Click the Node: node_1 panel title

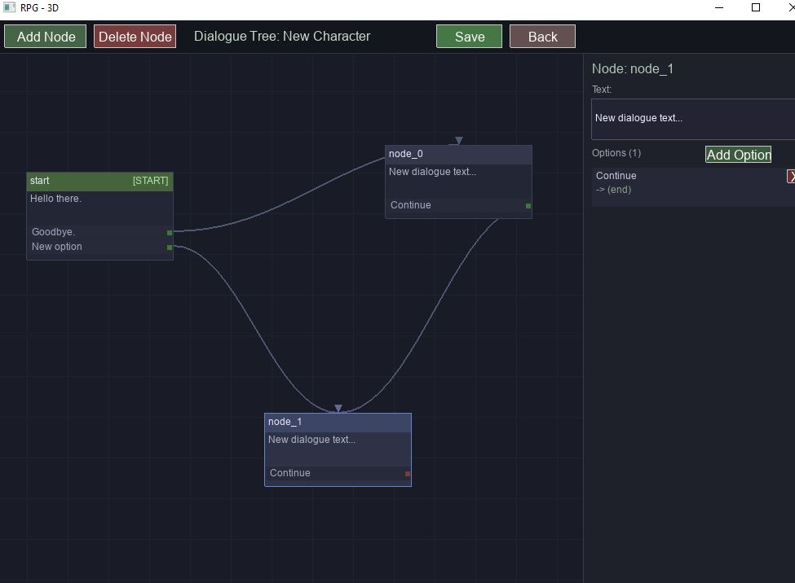tap(633, 69)
